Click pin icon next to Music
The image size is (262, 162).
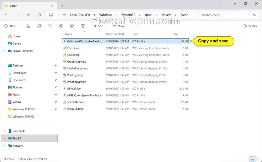[x=56, y=94]
